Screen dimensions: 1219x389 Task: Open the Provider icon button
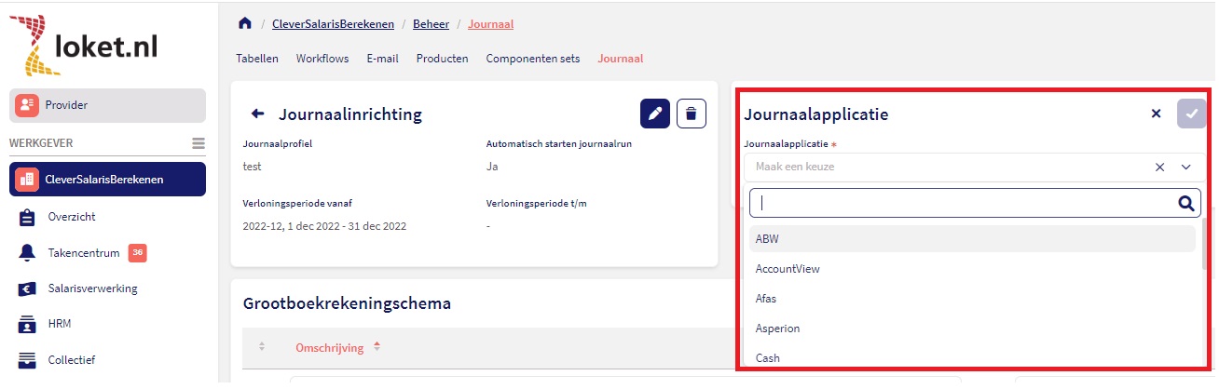click(26, 105)
